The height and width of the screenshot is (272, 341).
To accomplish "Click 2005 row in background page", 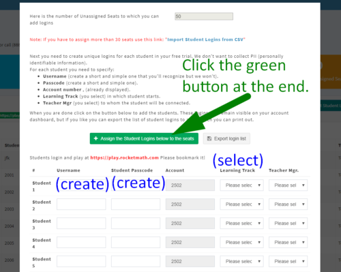I will tap(10, 243).
